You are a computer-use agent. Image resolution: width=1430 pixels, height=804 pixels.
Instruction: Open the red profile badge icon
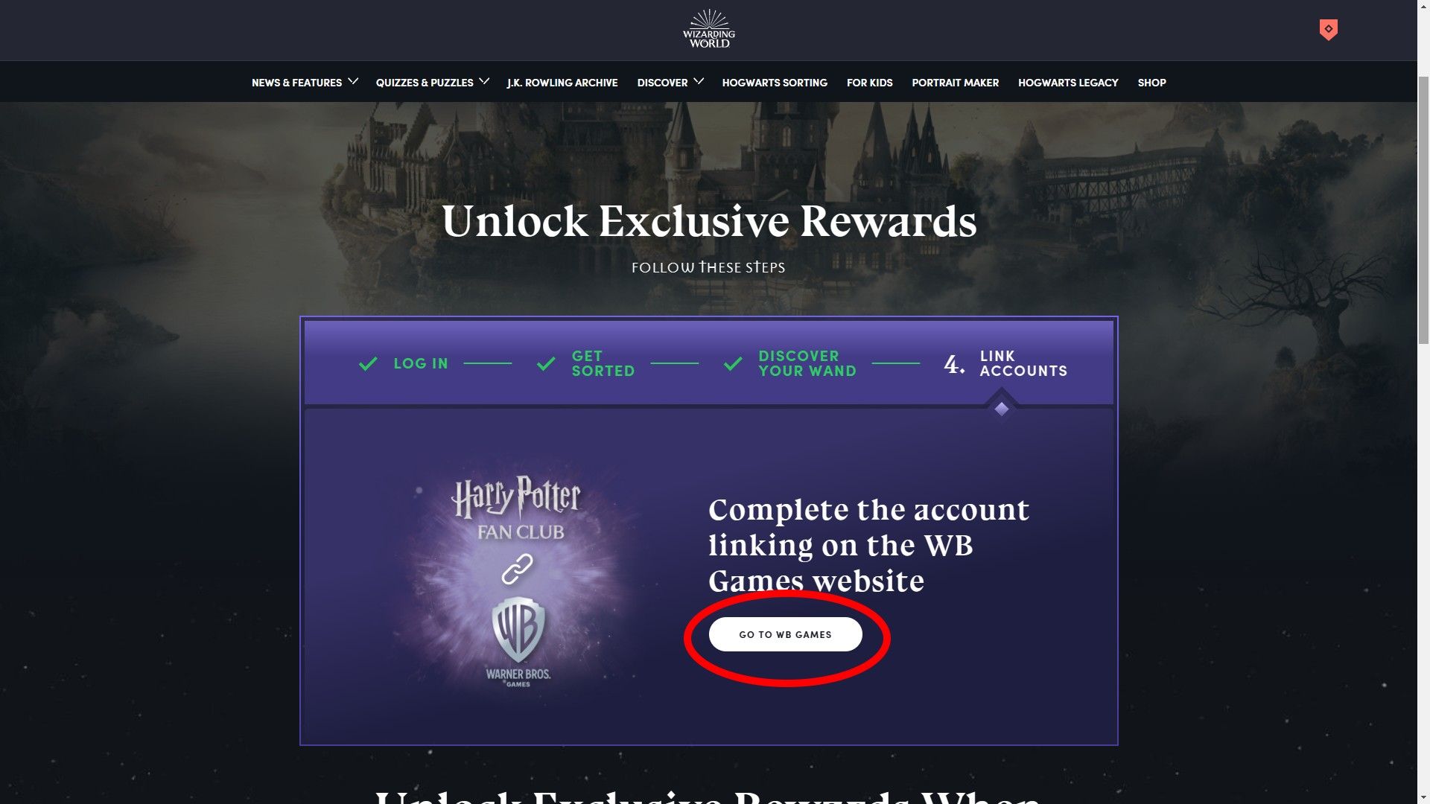[x=1328, y=30]
